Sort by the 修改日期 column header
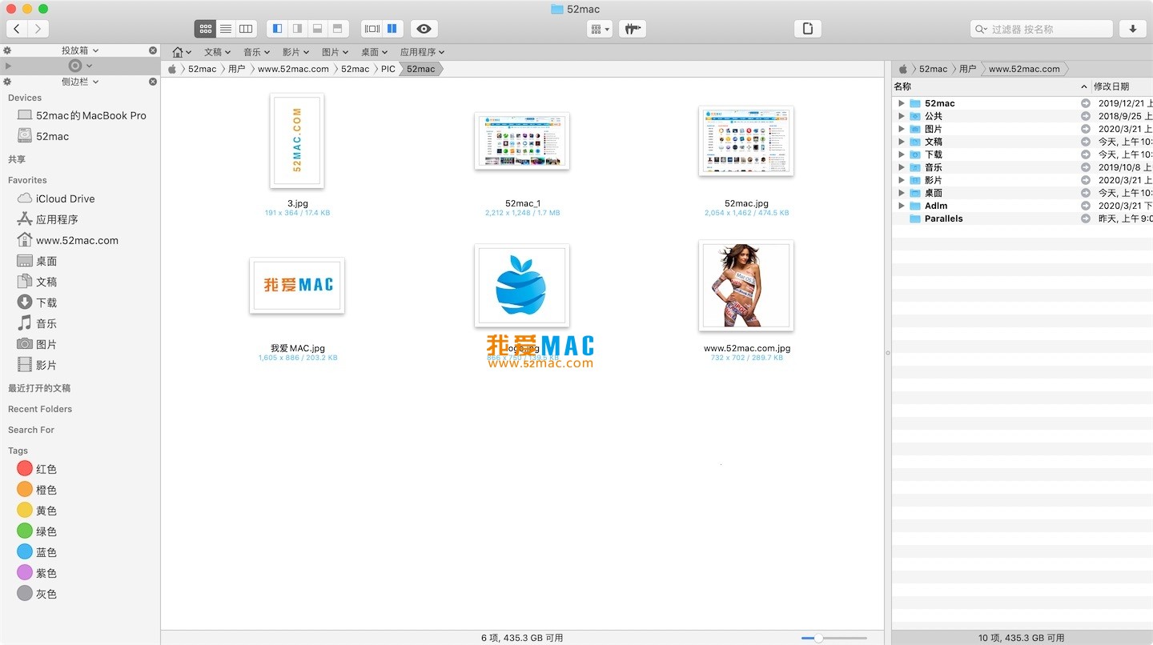The height and width of the screenshot is (645, 1153). pos(1123,86)
